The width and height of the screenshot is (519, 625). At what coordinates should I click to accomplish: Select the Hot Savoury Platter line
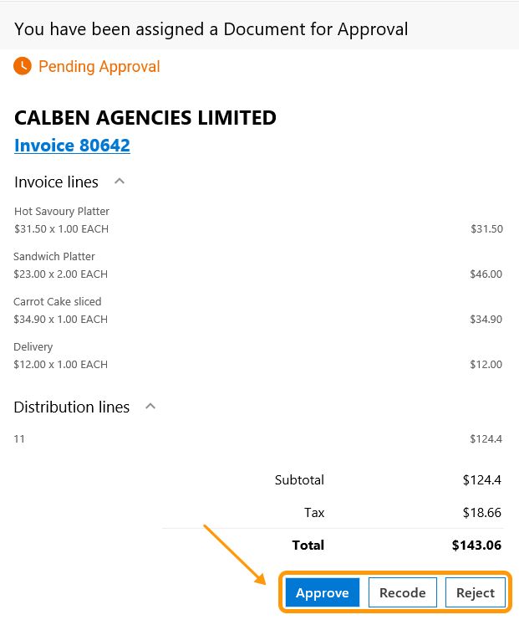[62, 212]
